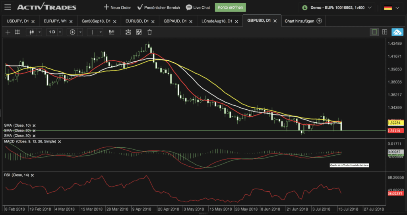
Task: Remove the SMA (Close, 20) indicator
Action: click(34, 131)
